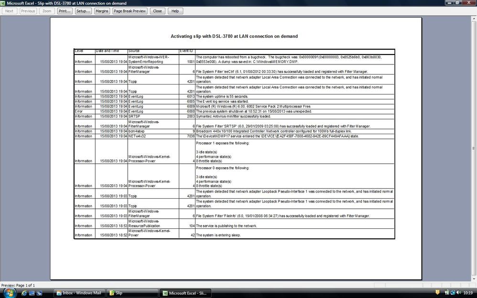Click 'The previous system shutdown at 18:52:31' message

click(x=254, y=111)
